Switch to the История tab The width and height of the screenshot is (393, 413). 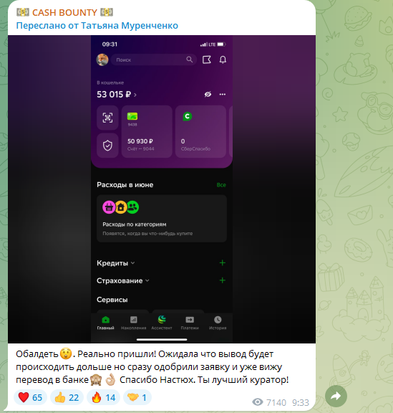[218, 323]
